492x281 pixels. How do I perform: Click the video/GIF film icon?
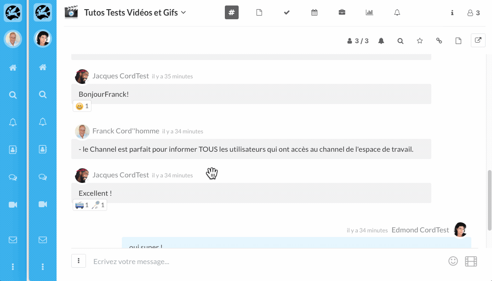click(x=471, y=261)
